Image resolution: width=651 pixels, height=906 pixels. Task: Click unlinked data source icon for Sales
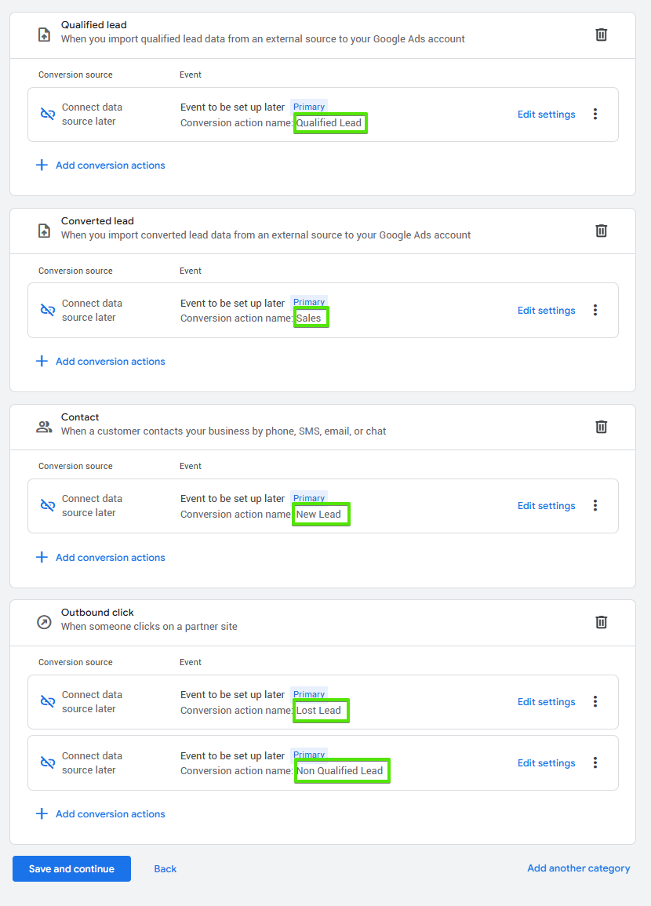pos(48,311)
